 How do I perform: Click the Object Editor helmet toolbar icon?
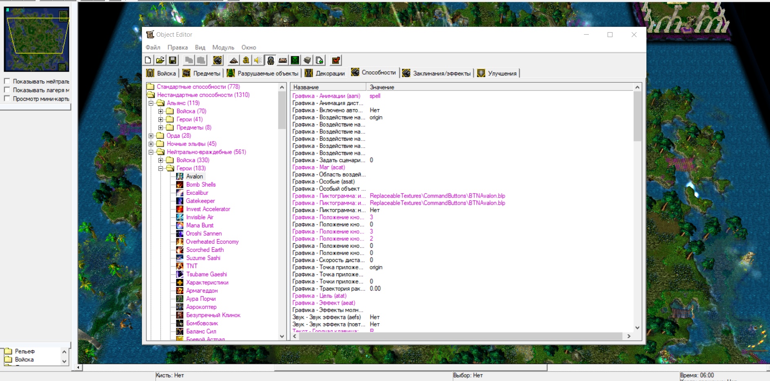(x=271, y=60)
